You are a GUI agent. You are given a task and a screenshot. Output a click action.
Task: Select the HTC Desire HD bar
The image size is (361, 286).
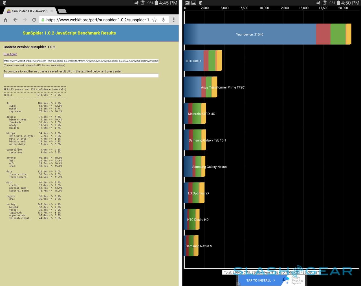pos(192,219)
